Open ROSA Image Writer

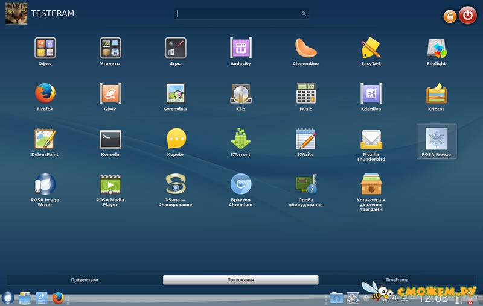[x=45, y=190]
